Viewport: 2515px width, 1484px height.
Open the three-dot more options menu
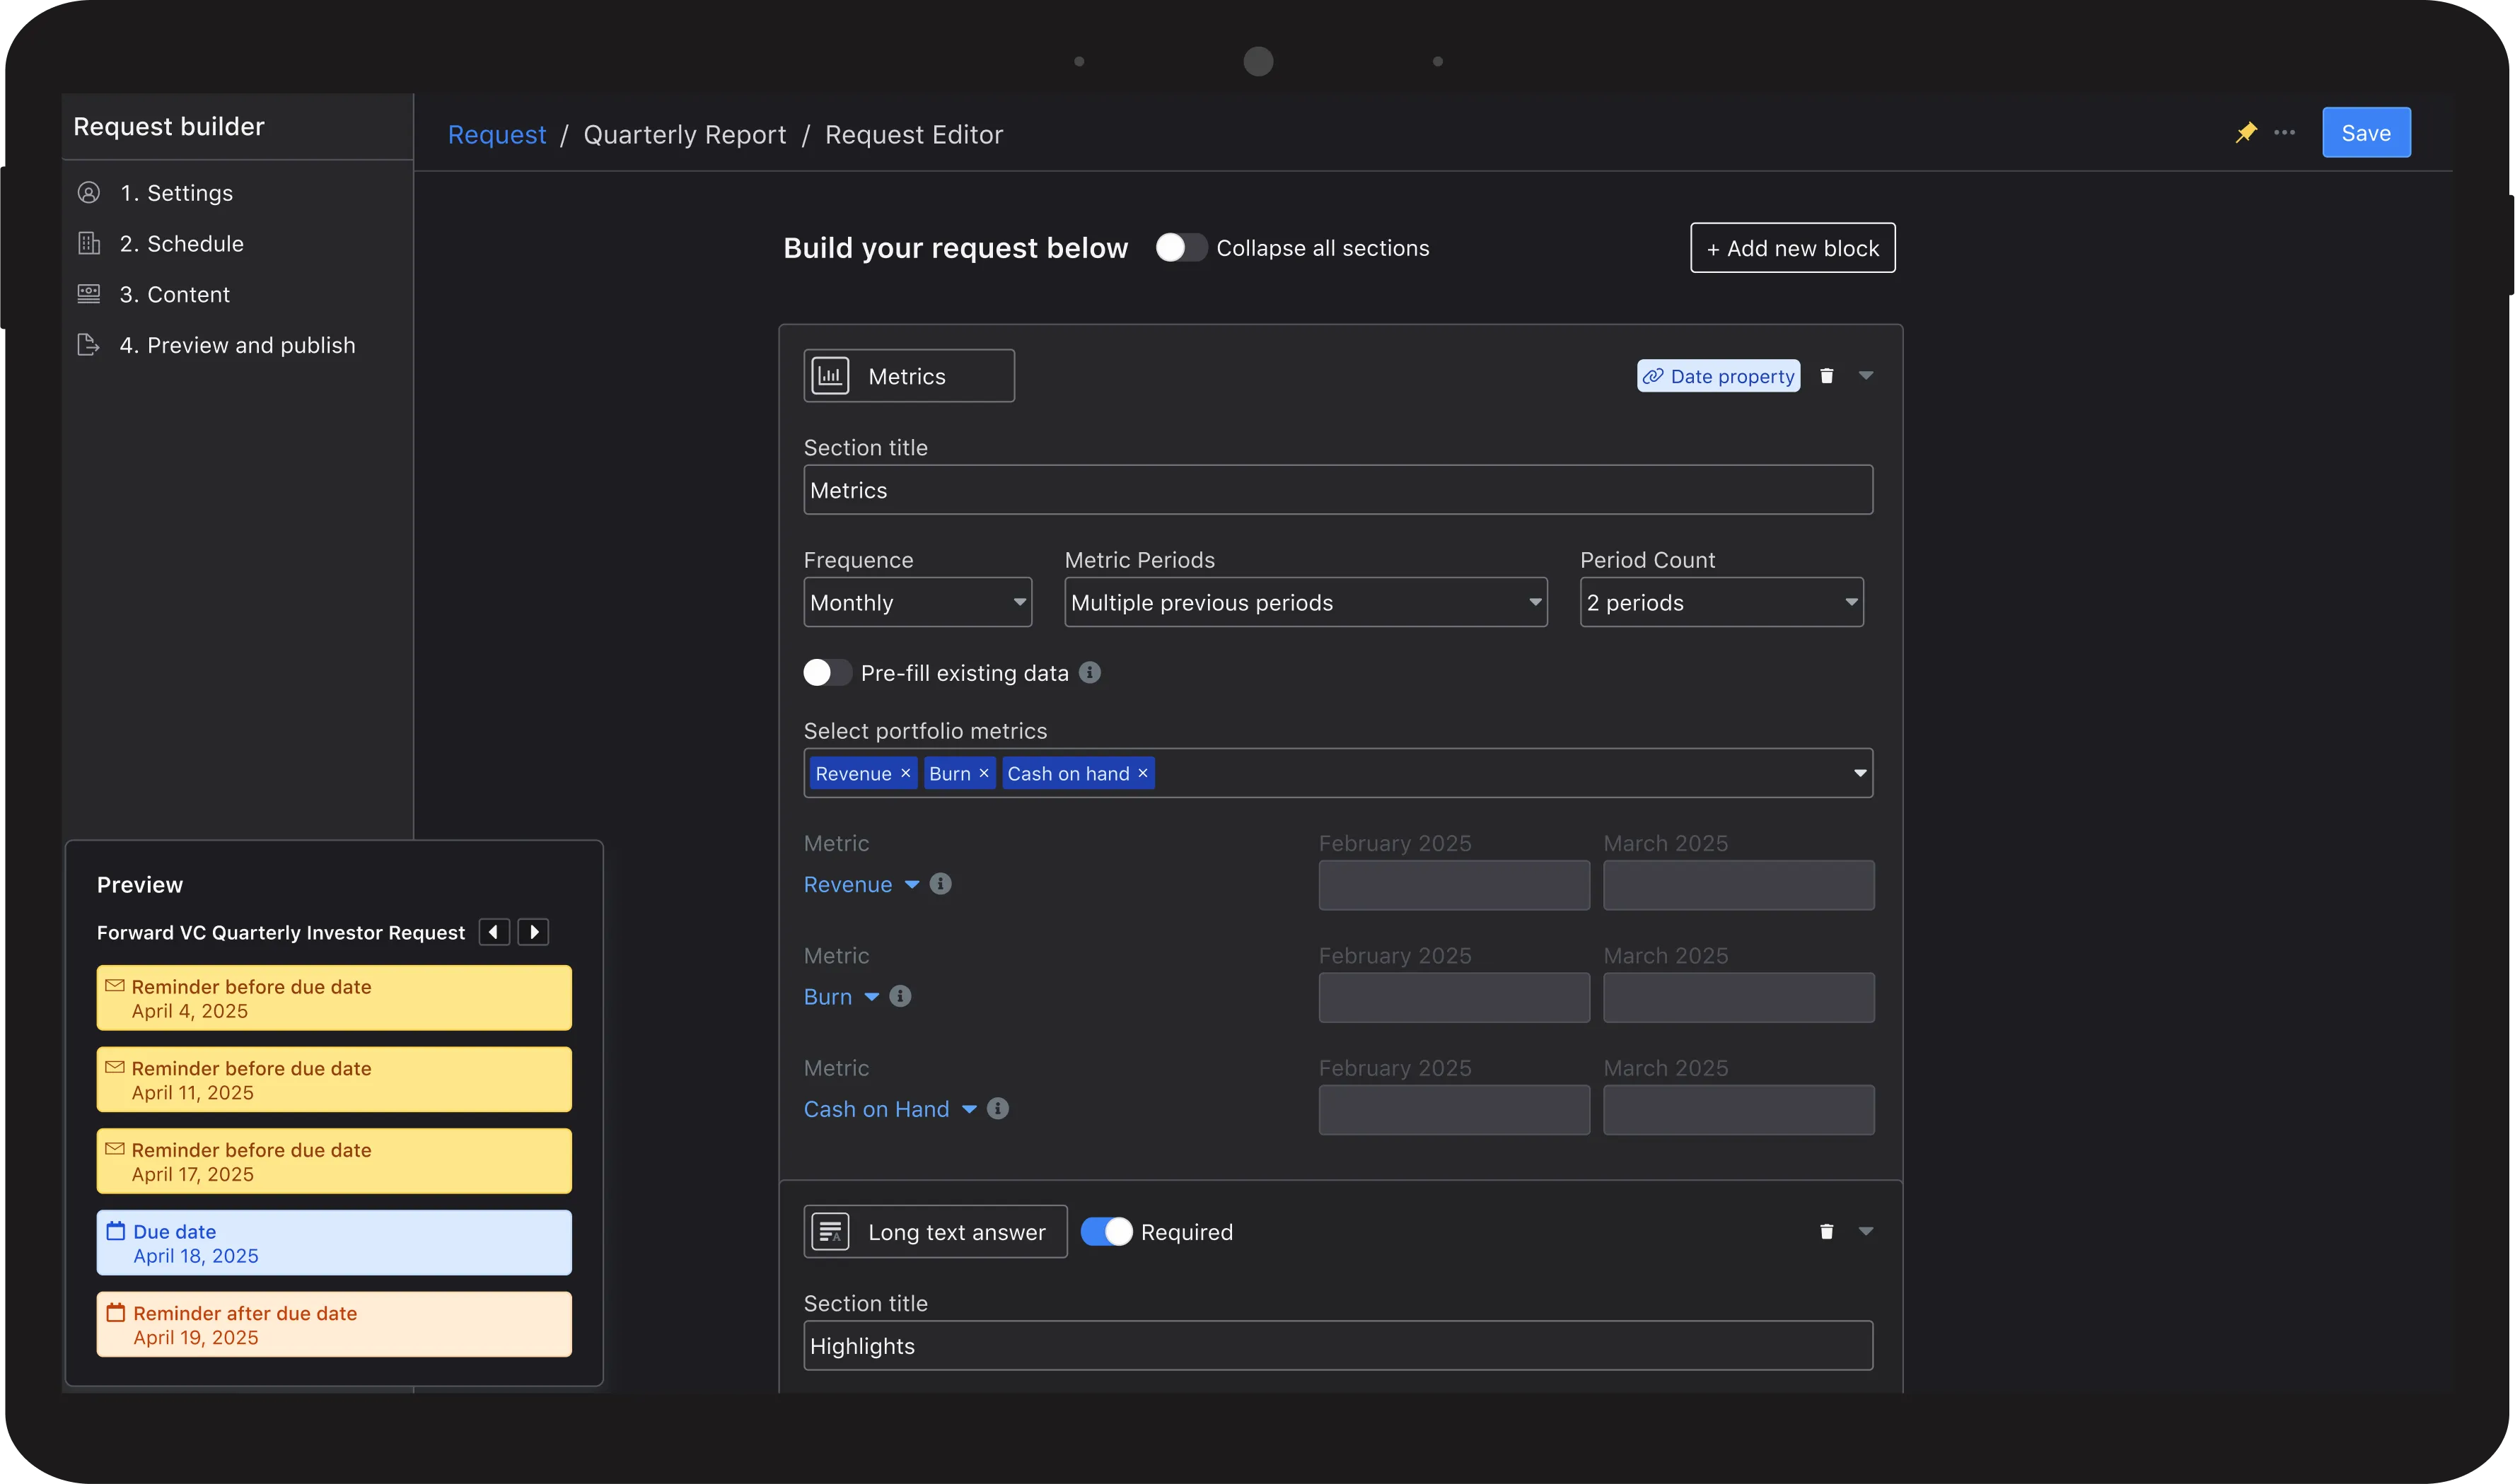pyautogui.click(x=2284, y=132)
